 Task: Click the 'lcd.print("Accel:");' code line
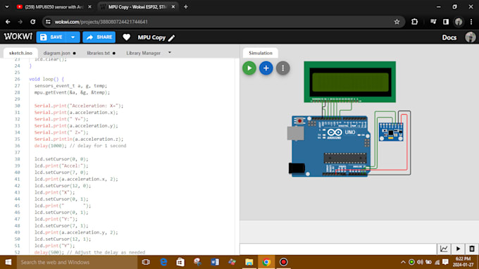(61, 165)
